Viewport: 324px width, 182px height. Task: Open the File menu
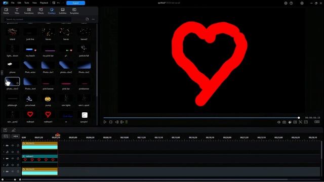pos(13,3)
